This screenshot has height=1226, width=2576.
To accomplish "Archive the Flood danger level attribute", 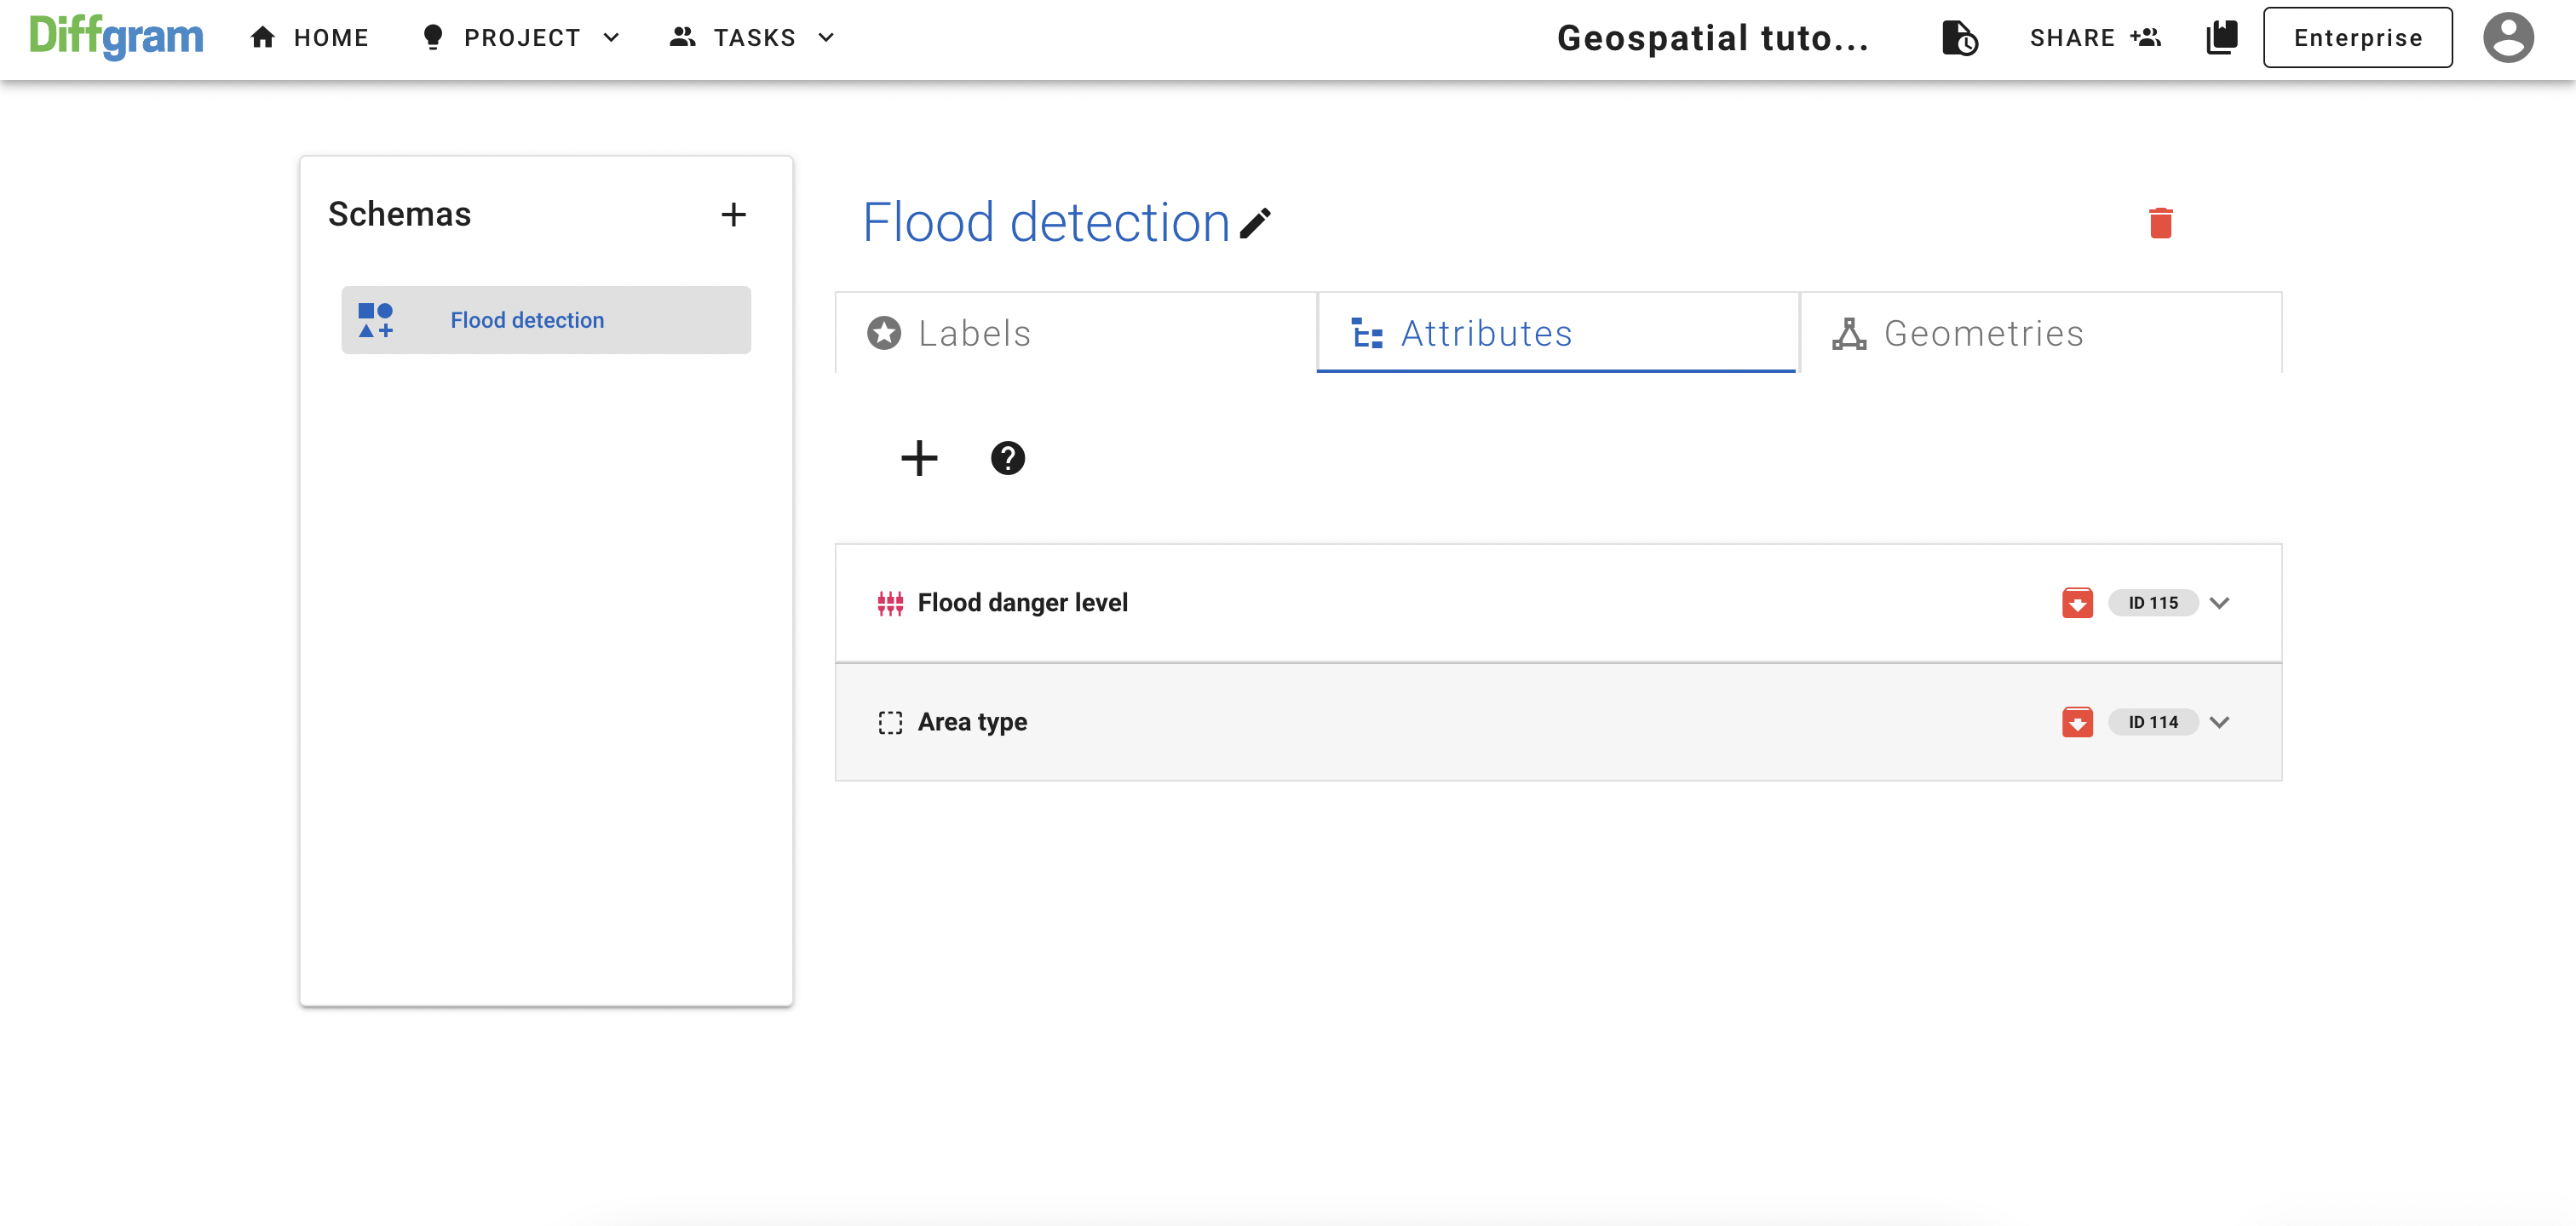I will pos(2077,603).
